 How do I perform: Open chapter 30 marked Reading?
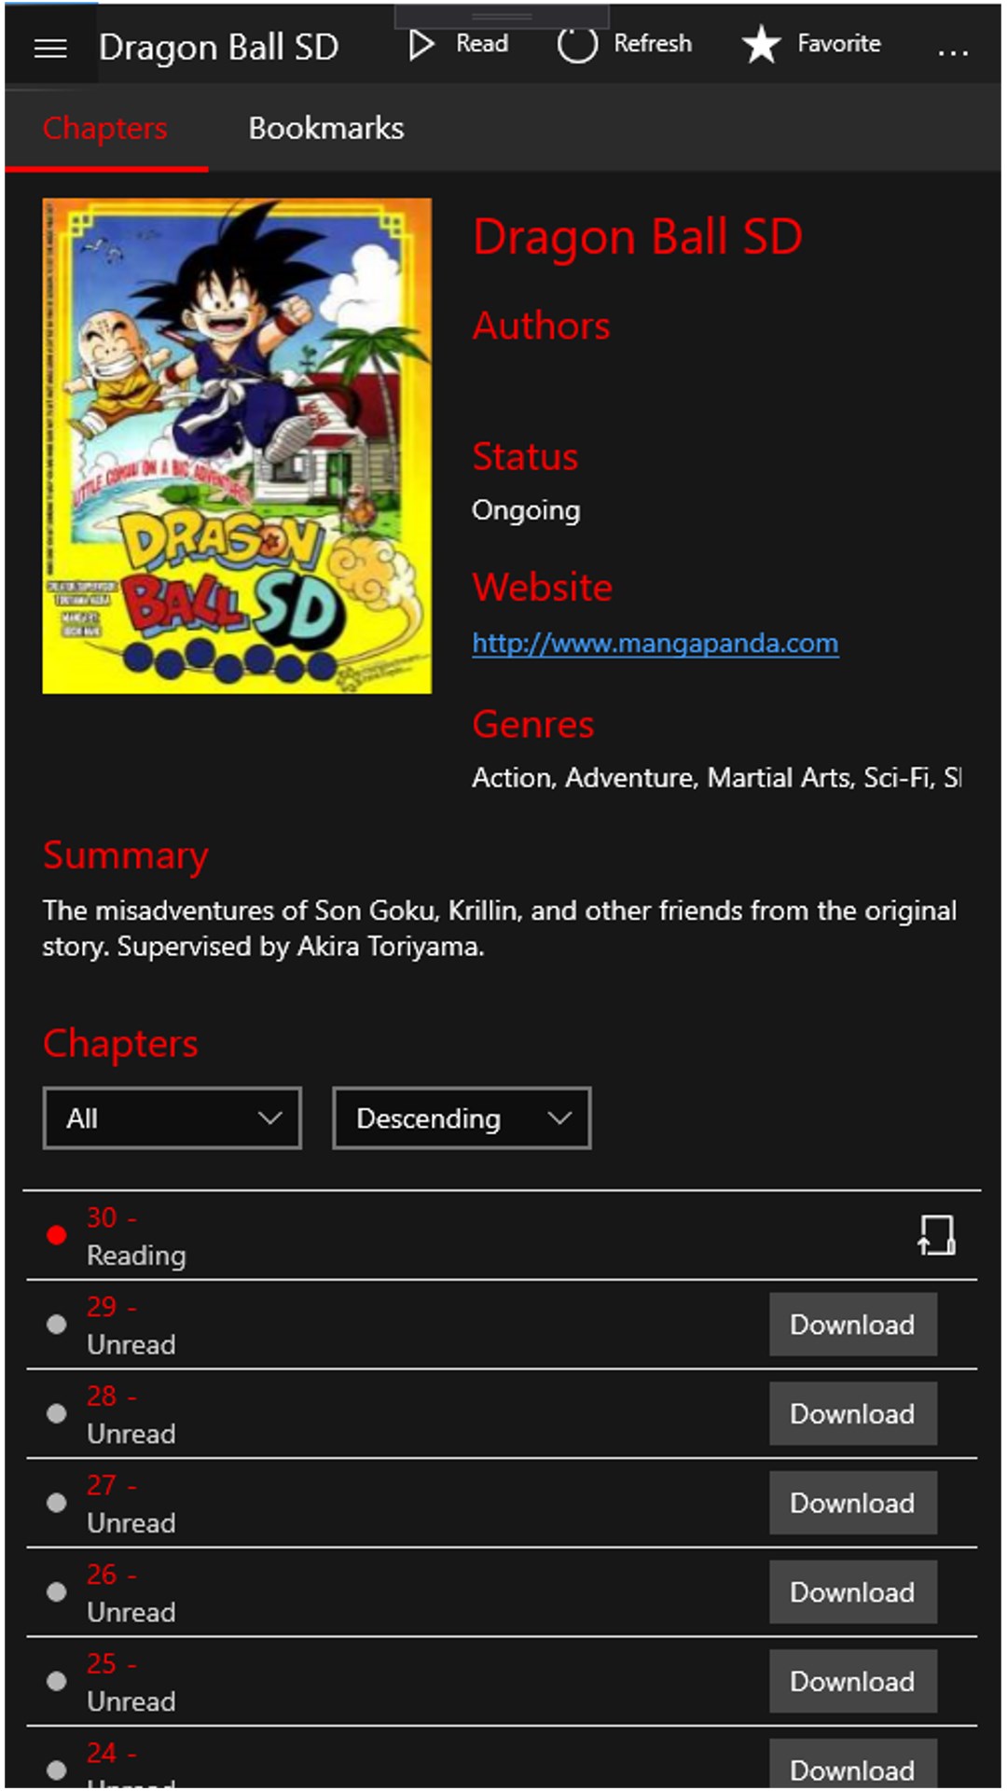[x=502, y=1235]
